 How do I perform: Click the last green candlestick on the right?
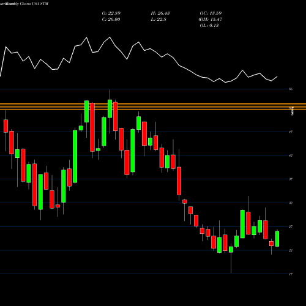coord(277,239)
